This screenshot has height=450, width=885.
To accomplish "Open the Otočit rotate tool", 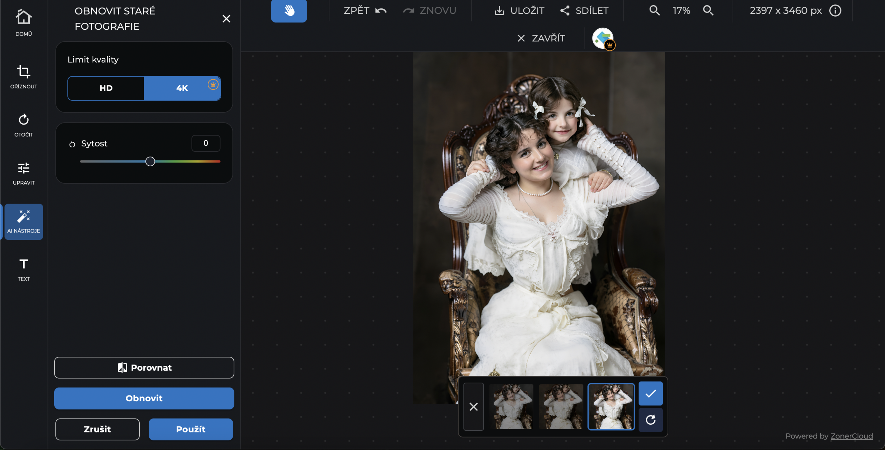I will (24, 125).
